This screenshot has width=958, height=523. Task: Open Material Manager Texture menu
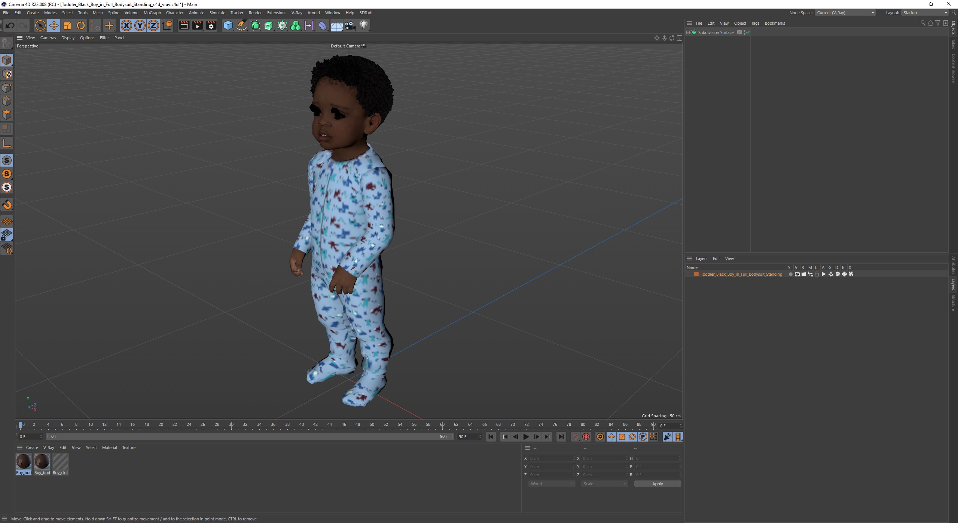tap(129, 448)
